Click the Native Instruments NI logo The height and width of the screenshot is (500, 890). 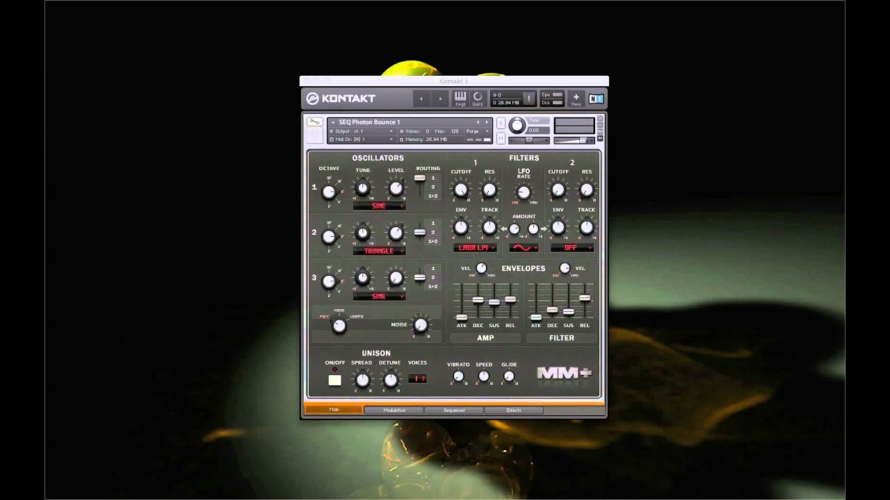[596, 99]
